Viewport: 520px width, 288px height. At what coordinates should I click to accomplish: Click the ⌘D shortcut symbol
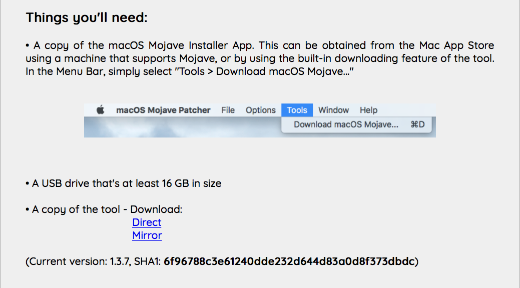coord(417,124)
